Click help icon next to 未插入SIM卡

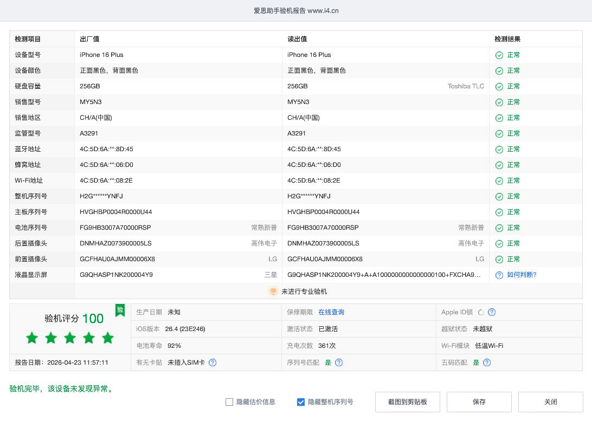(x=213, y=362)
